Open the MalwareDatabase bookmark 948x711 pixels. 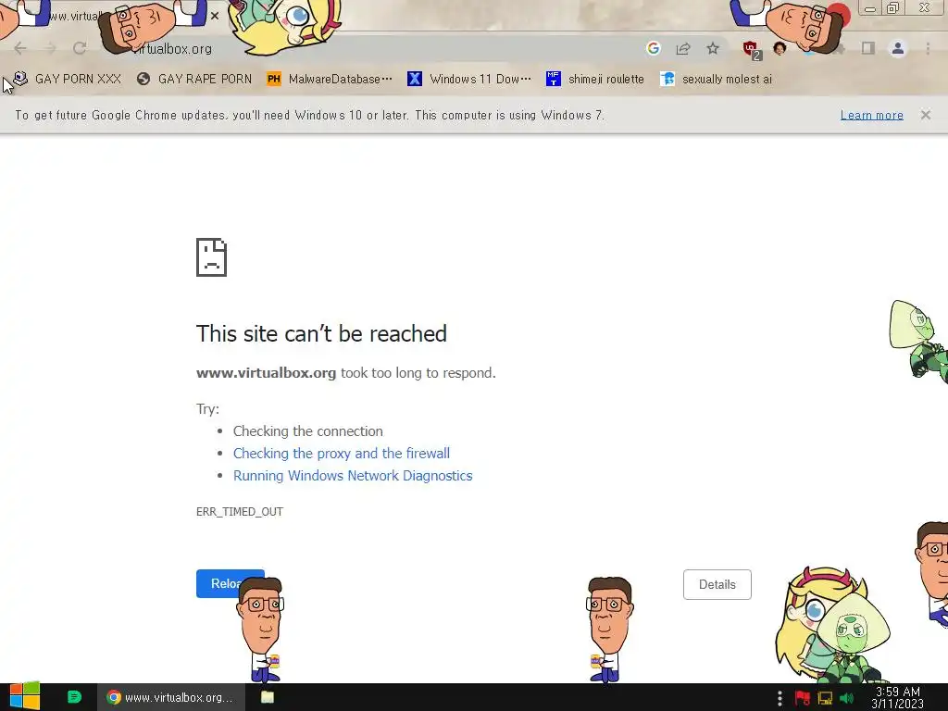point(330,79)
